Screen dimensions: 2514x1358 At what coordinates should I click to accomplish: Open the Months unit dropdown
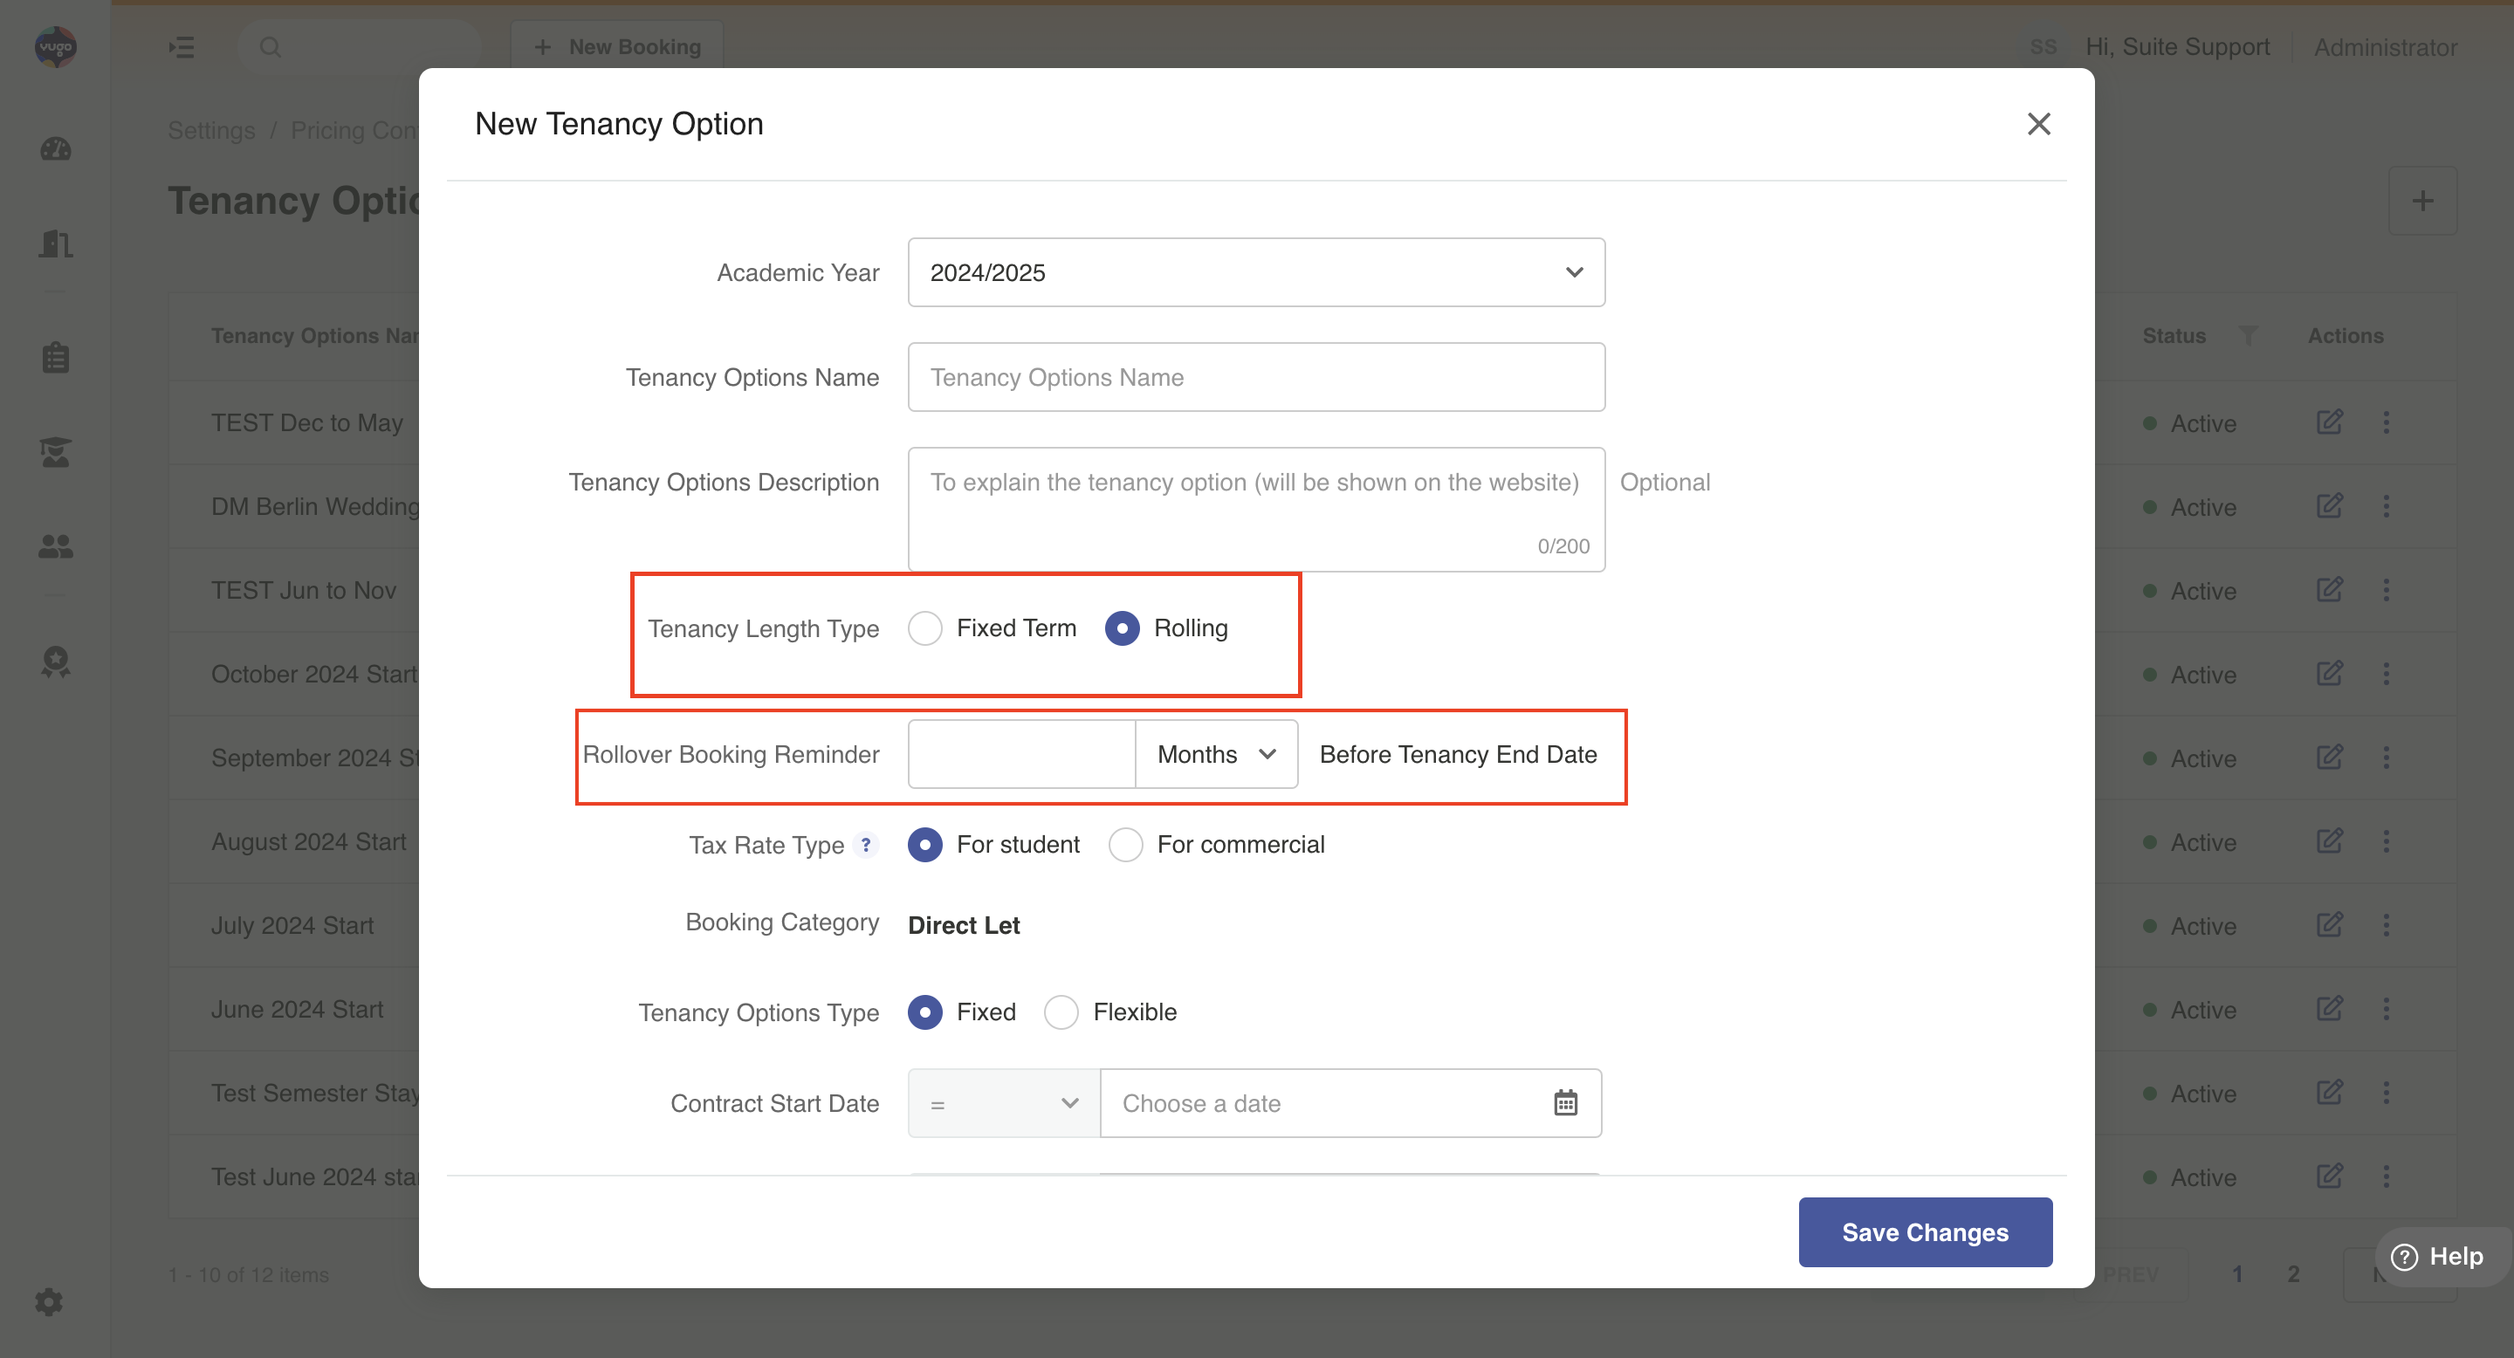1215,754
